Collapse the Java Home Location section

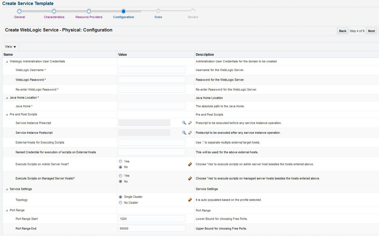pyautogui.click(x=7, y=98)
